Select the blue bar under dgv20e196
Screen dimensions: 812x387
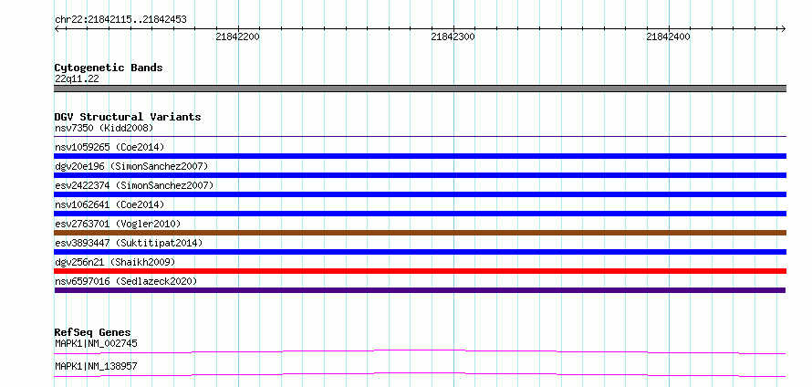pyautogui.click(x=421, y=175)
